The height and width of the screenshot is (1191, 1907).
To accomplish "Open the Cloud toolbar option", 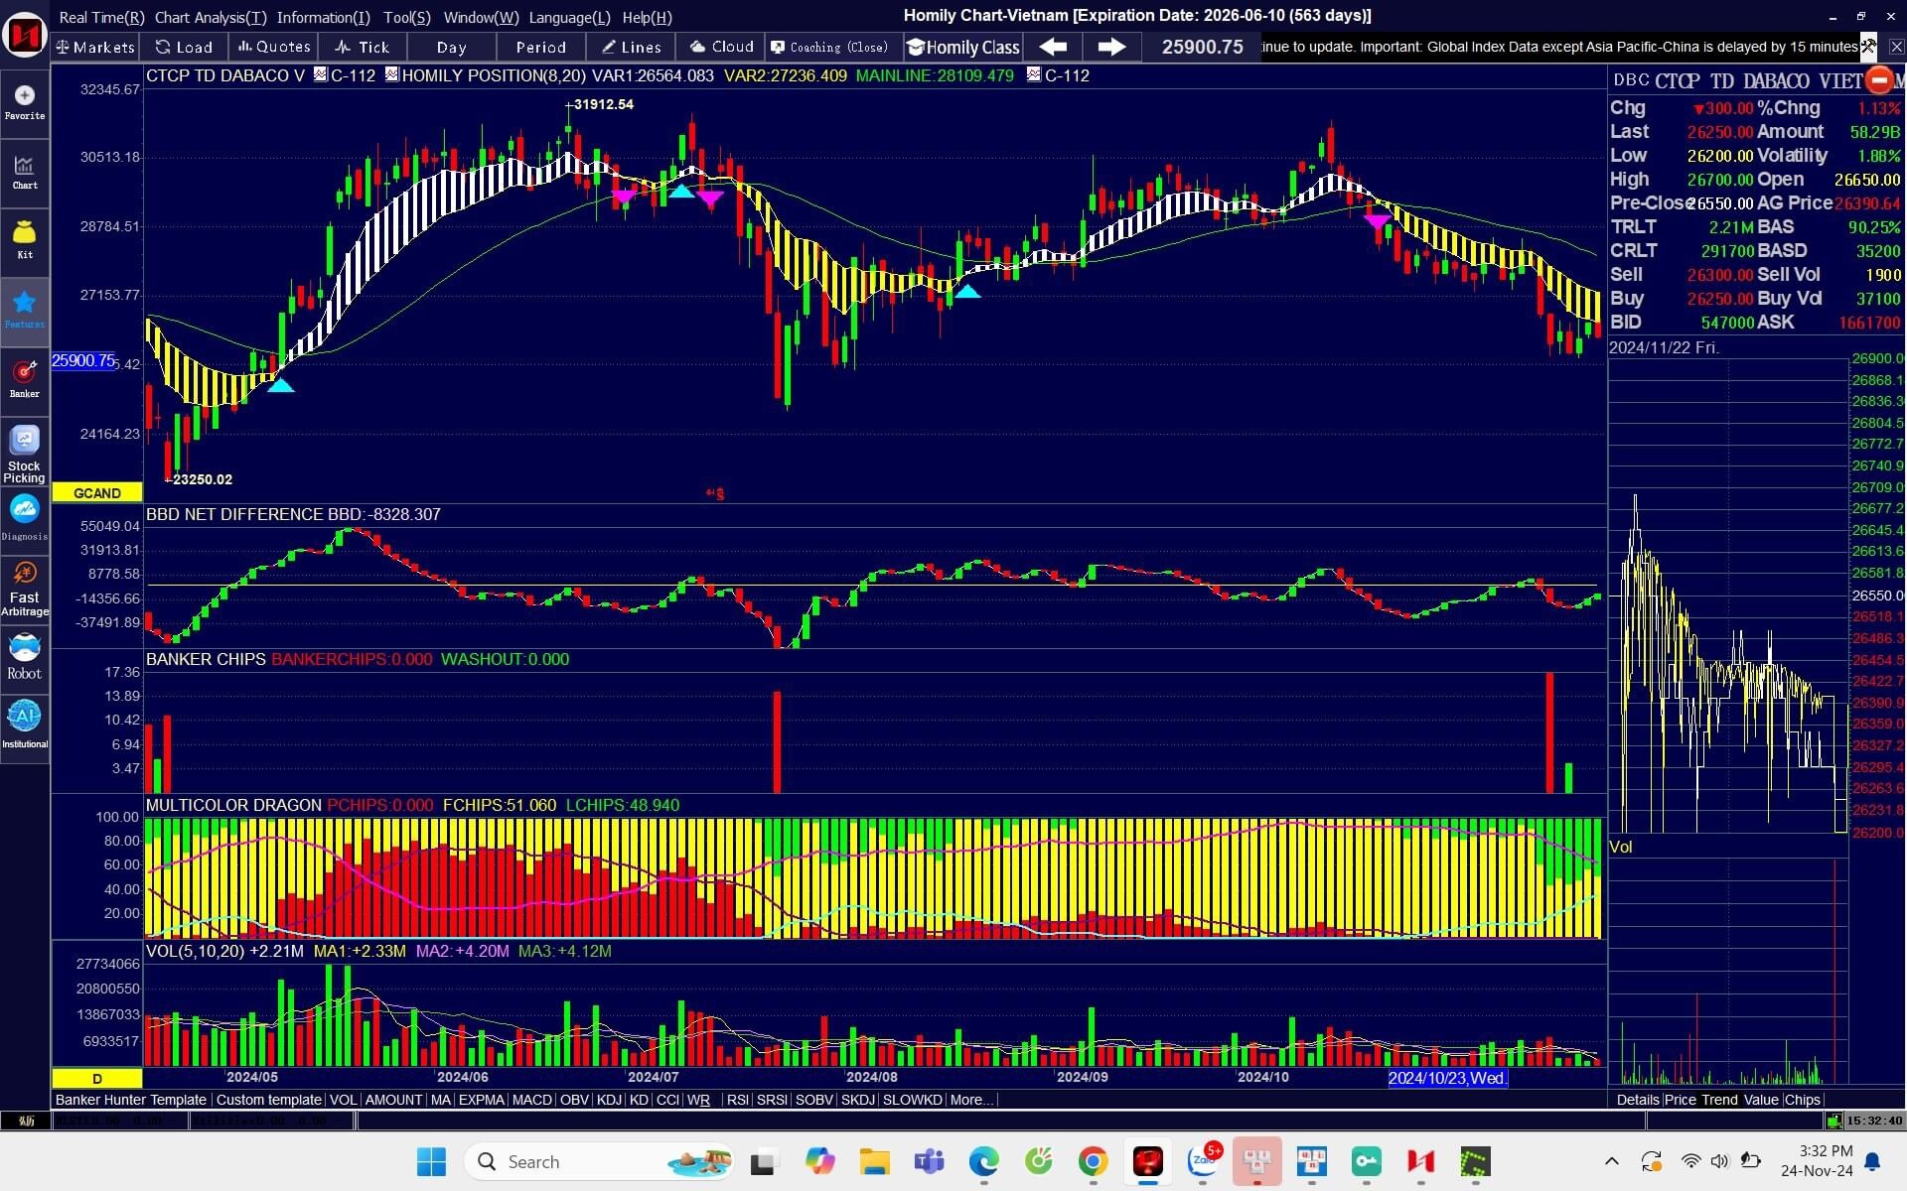I will coord(722,47).
